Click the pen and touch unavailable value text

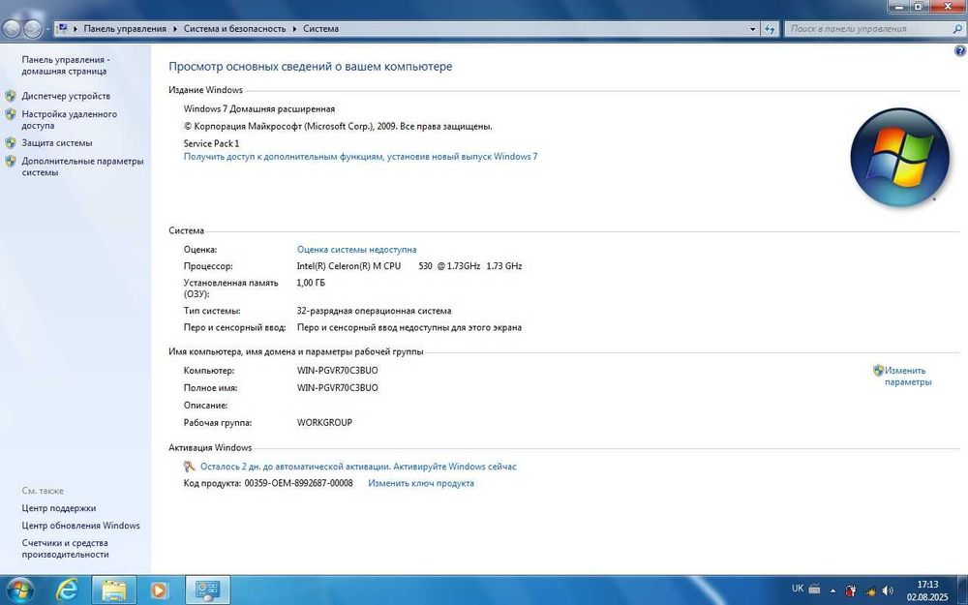coord(409,328)
